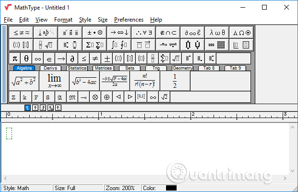Open the Format menu
Screen dimensions: 298x192
coord(63,20)
